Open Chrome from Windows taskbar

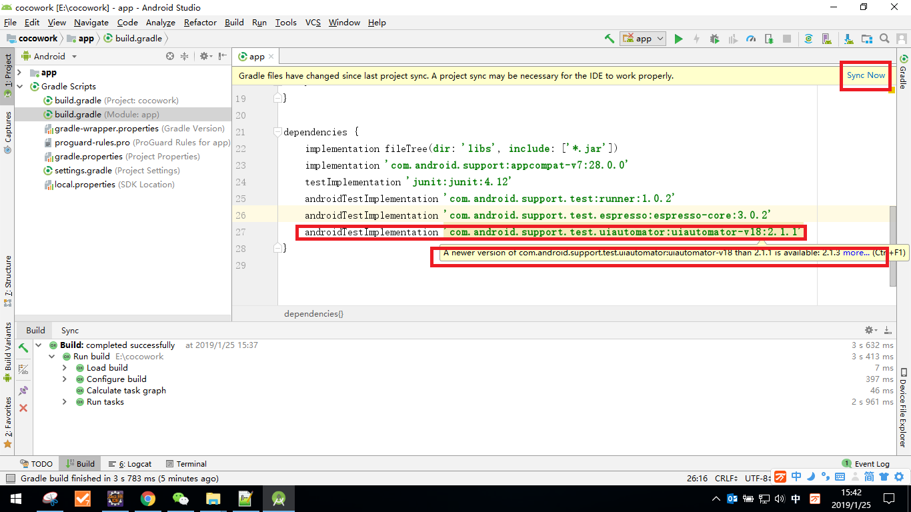[148, 499]
